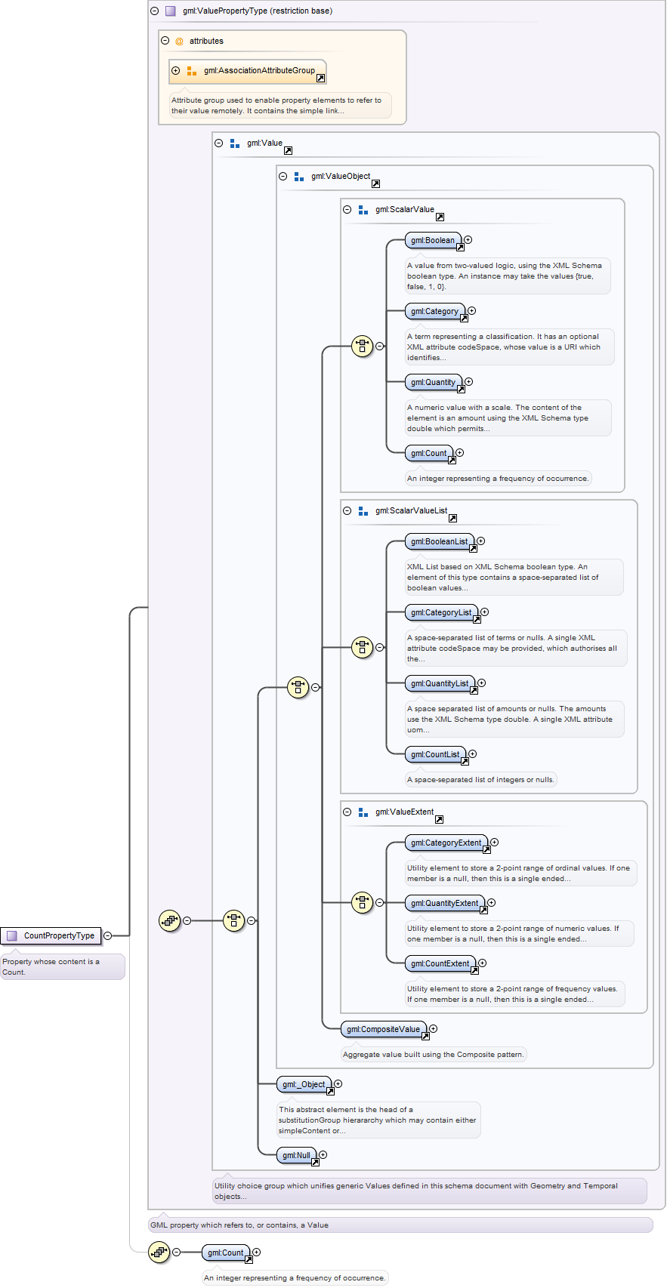Select the gml:Quantity element
This screenshot has width=667, height=1288.
(x=434, y=382)
